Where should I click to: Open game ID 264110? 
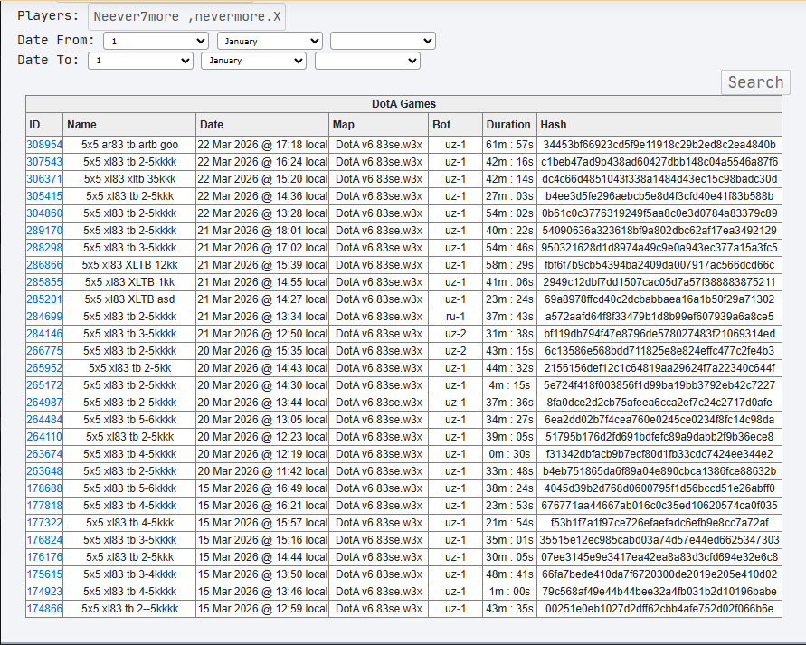tap(44, 437)
